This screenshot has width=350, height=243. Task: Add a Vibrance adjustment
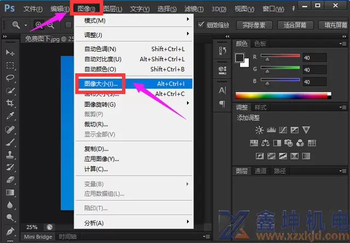(x=306, y=130)
